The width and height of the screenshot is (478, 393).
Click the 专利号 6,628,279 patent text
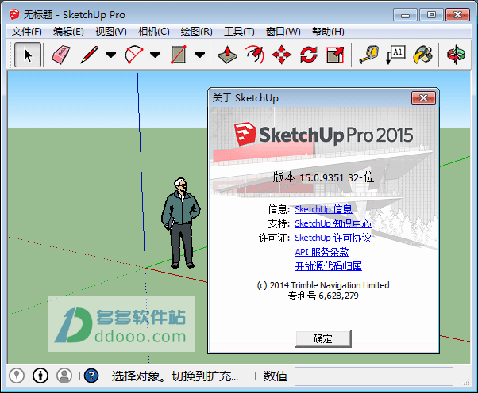click(323, 296)
